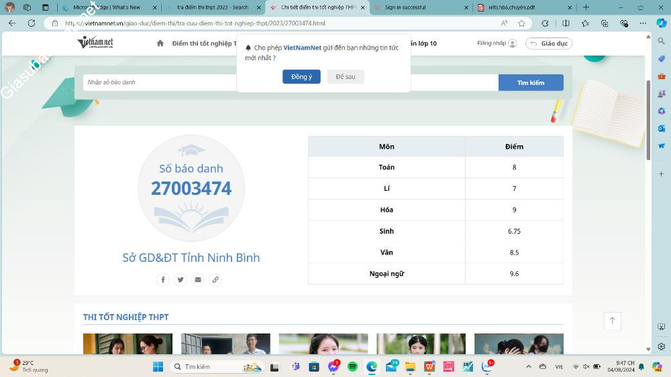This screenshot has width=671, height=377.
Task: Click the home icon in VietNamNet navigation
Action: click(x=160, y=44)
